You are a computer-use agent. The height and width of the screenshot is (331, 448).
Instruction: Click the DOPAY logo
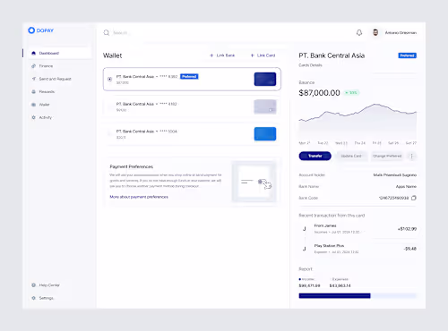pos(40,30)
